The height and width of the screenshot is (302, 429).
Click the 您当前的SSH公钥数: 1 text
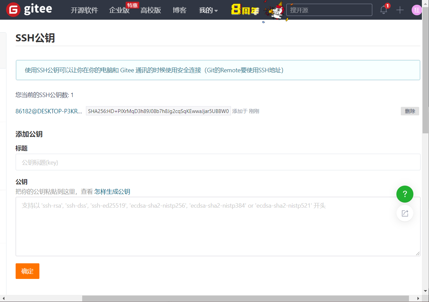pyautogui.click(x=44, y=95)
